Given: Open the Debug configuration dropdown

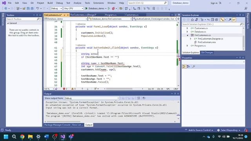Looking at the screenshot, I should pos(56,8).
